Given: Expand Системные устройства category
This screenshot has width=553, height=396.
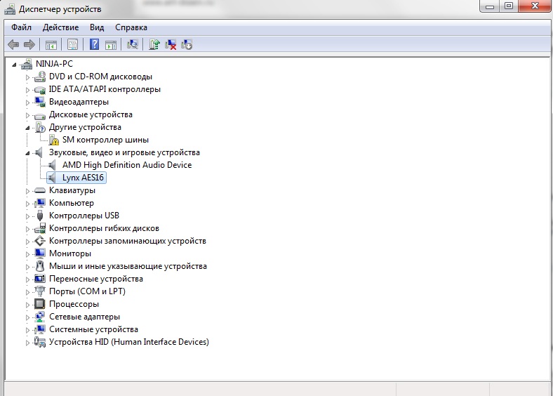Looking at the screenshot, I should [x=27, y=331].
